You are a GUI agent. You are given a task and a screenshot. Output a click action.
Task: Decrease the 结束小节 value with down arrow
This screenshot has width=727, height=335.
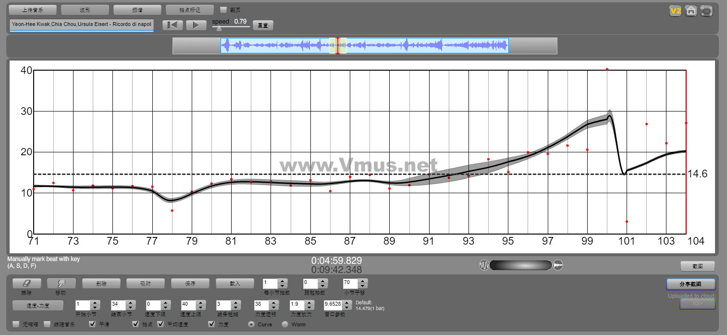coord(130,308)
